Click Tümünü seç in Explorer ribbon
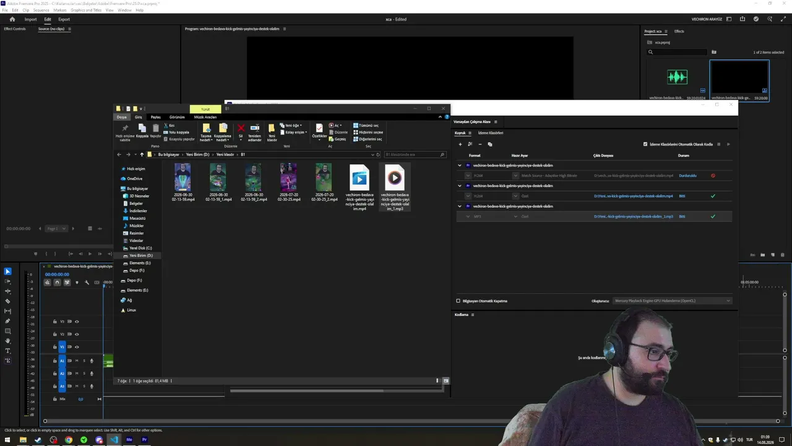 coord(366,125)
